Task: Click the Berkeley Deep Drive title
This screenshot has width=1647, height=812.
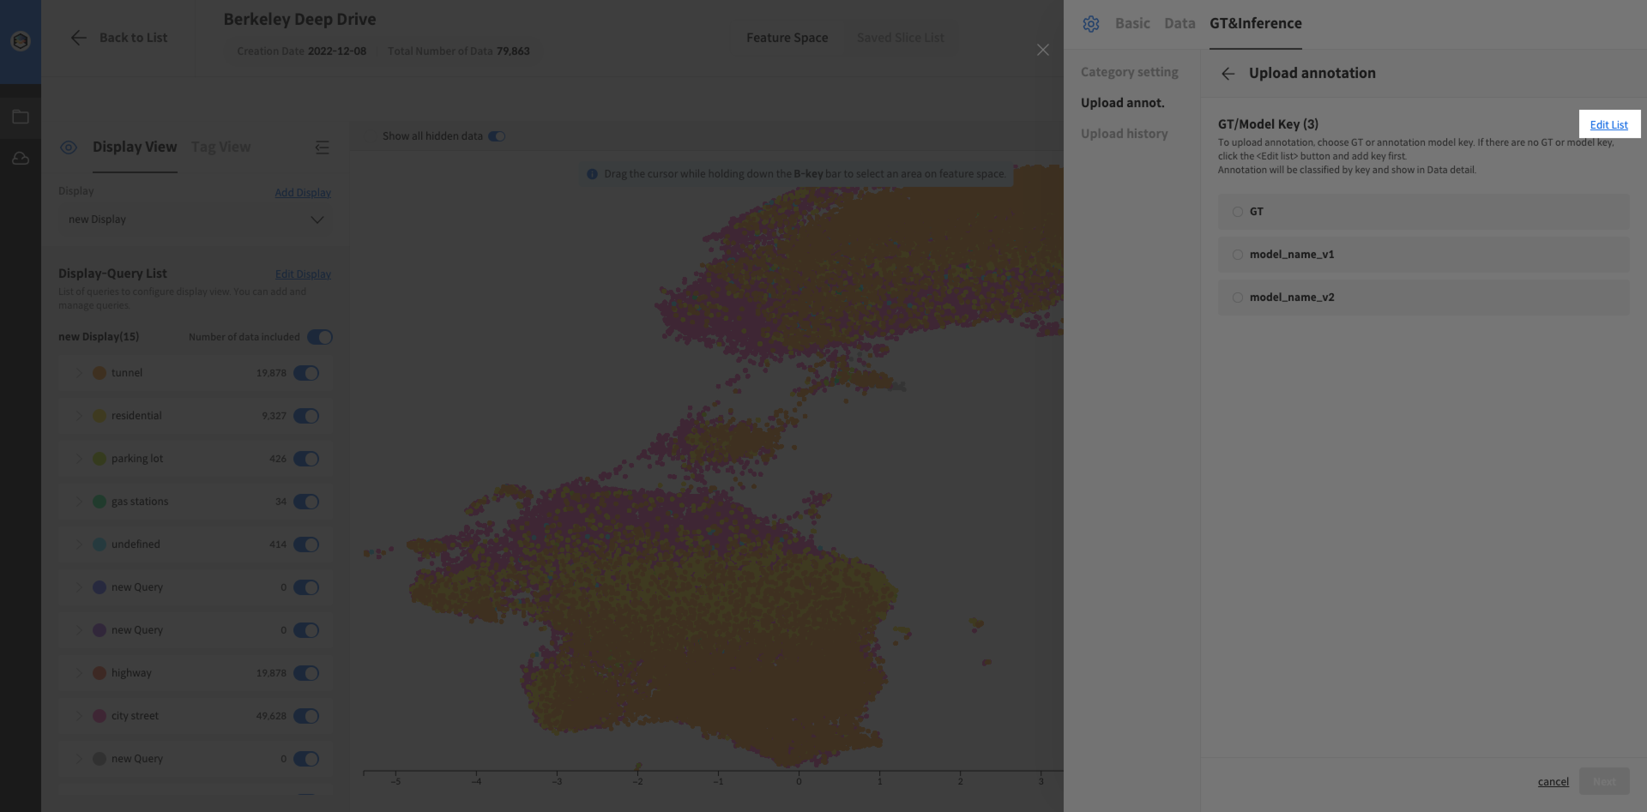Action: pyautogui.click(x=299, y=19)
